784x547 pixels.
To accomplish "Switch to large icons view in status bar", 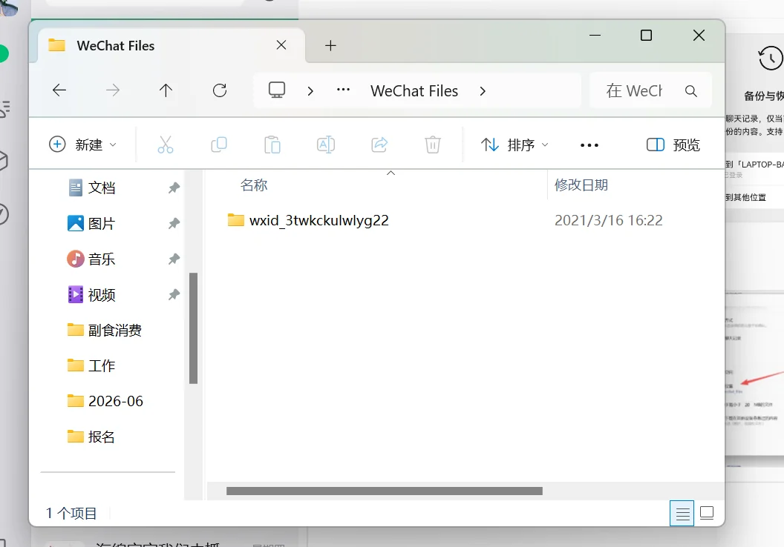I will pos(707,513).
